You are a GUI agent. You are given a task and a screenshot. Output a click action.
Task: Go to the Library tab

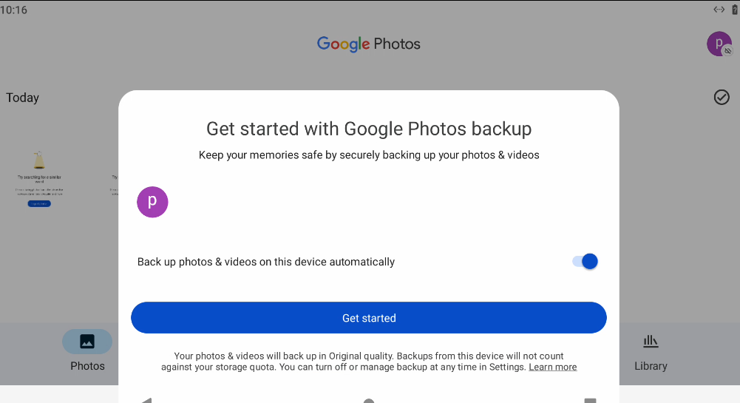point(651,350)
